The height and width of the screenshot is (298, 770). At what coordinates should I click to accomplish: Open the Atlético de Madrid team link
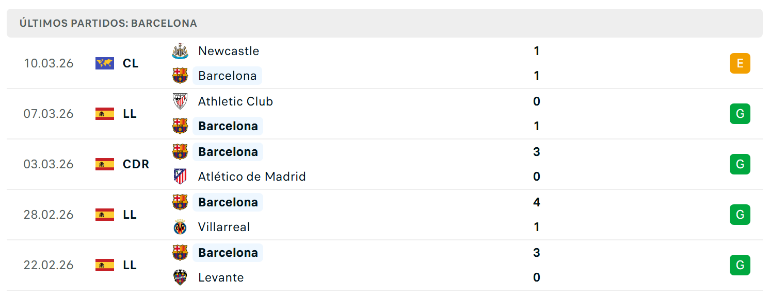[252, 177]
